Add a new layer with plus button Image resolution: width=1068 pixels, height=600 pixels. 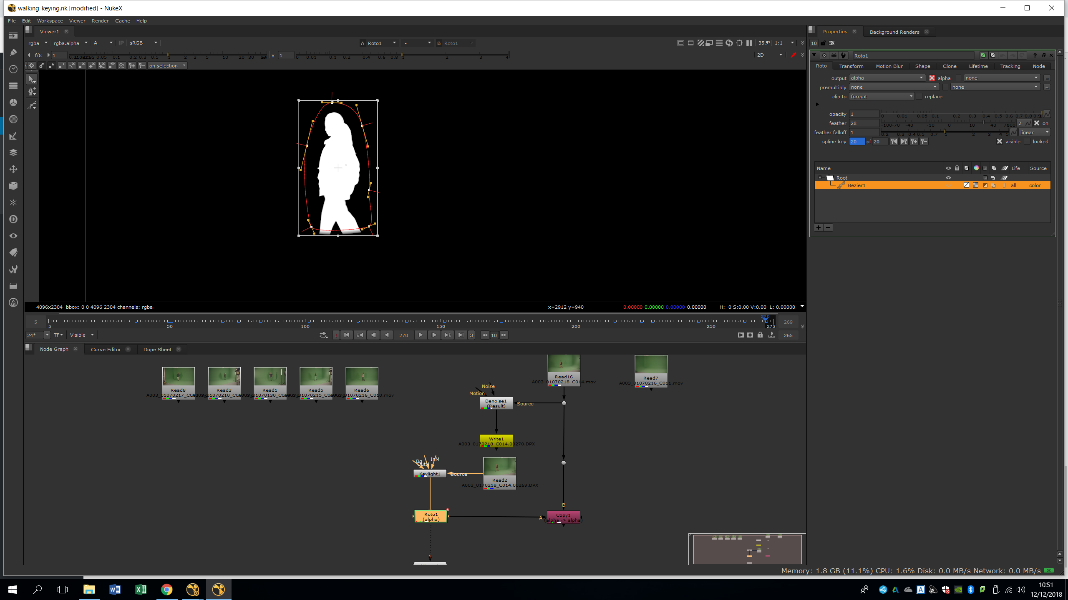(819, 227)
